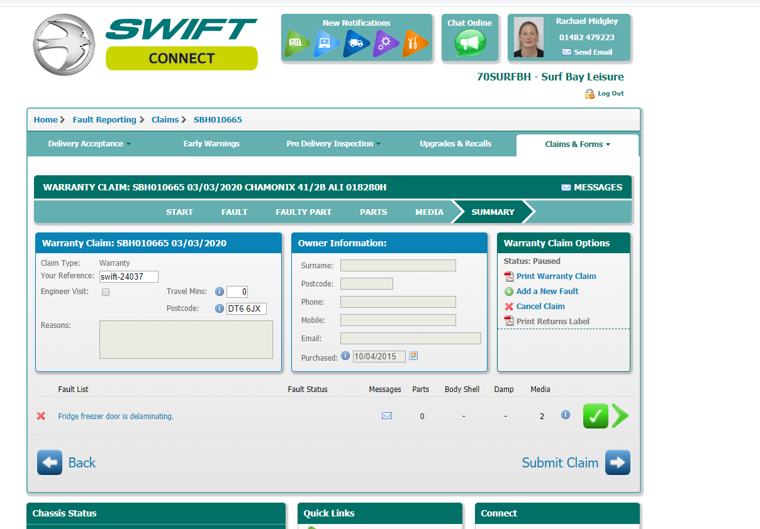This screenshot has height=529, width=760.
Task: Click the green plus Add a New Fault icon
Action: click(509, 292)
